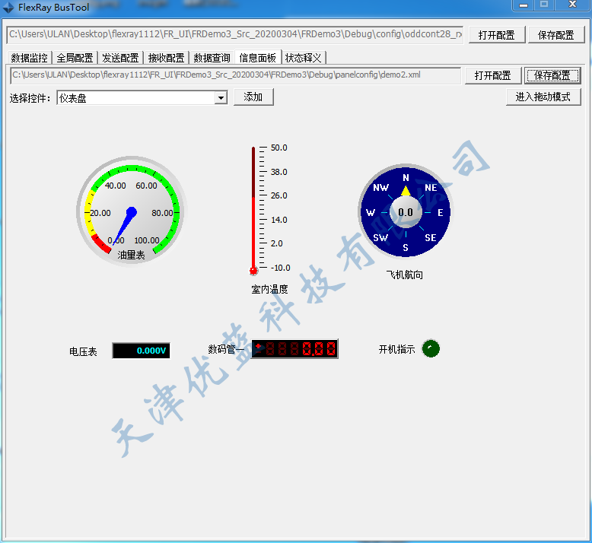The image size is (592, 543).
Task: Open the 数据查询 tab
Action: click(212, 58)
